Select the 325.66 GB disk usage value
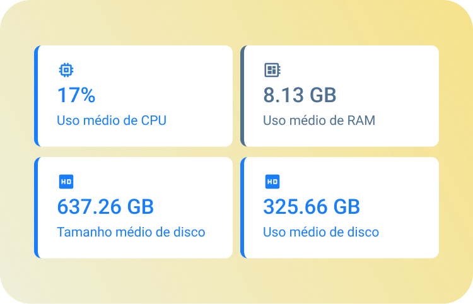Image resolution: width=473 pixels, height=304 pixels. click(312, 207)
